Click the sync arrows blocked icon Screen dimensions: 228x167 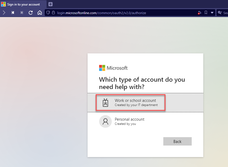coord(199,13)
